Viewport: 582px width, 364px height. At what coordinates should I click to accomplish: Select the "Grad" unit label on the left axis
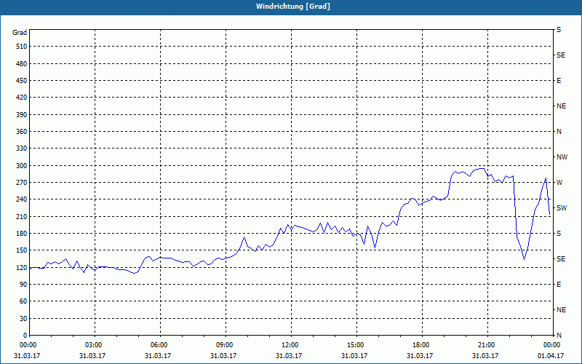click(x=20, y=33)
